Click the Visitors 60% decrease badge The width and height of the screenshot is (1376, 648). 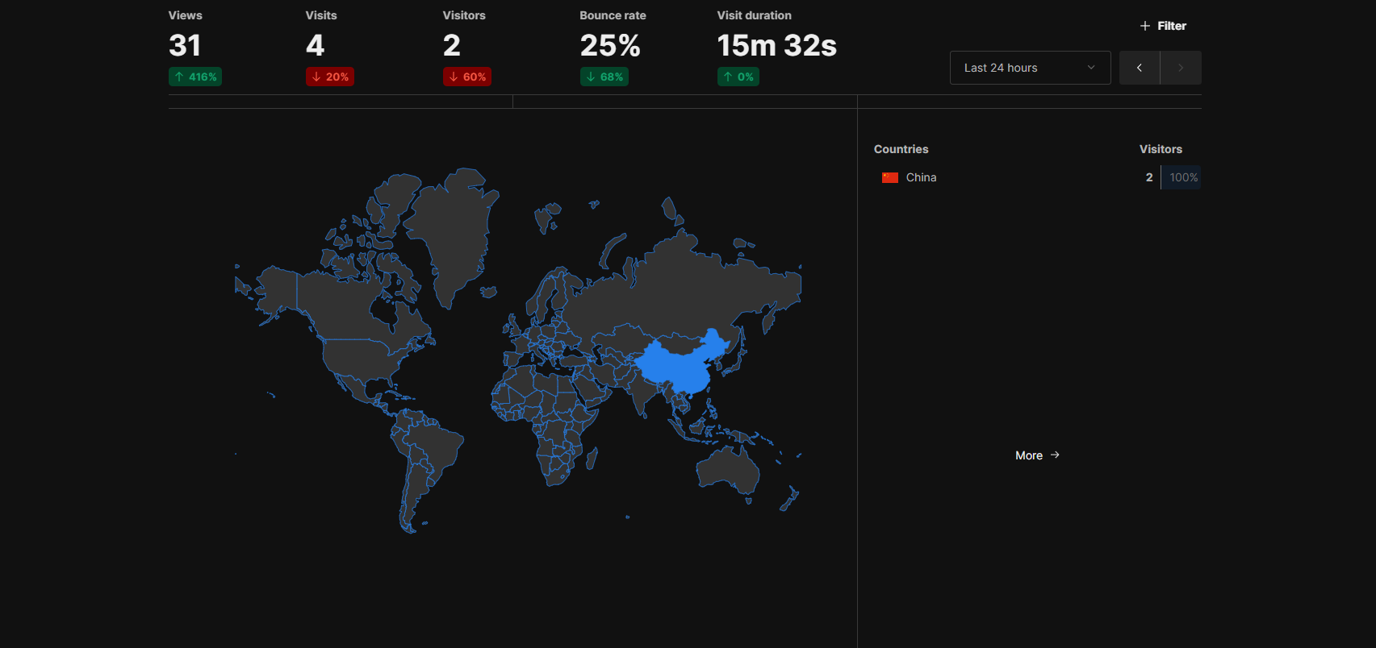467,77
